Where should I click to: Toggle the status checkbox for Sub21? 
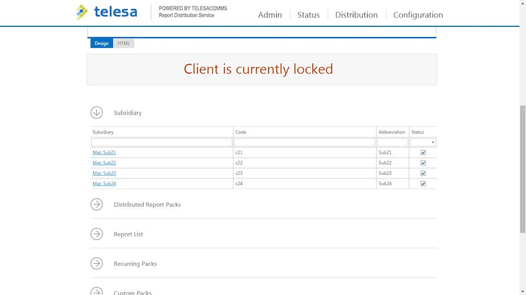(x=423, y=153)
